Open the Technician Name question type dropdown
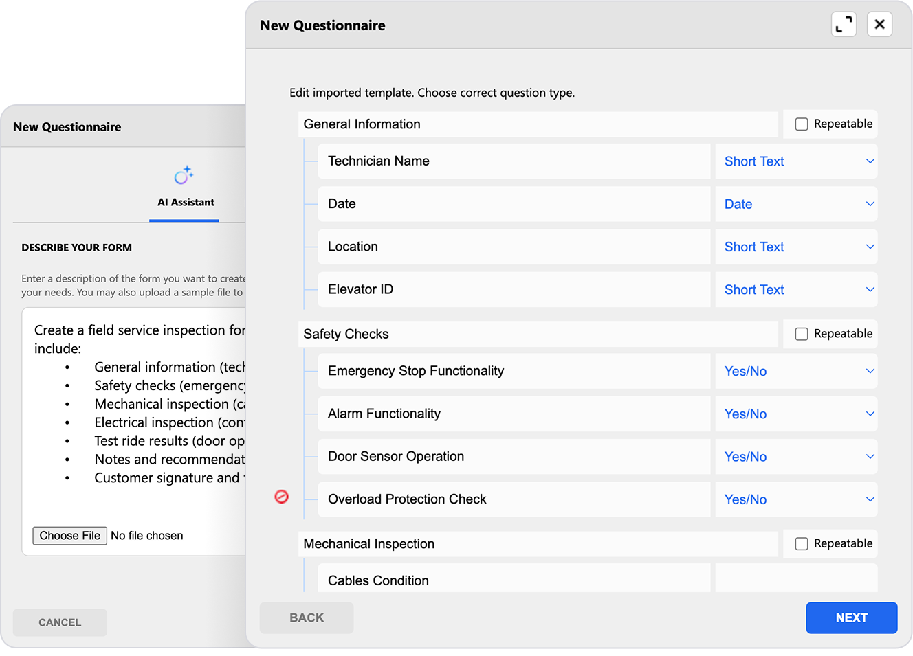 [796, 161]
